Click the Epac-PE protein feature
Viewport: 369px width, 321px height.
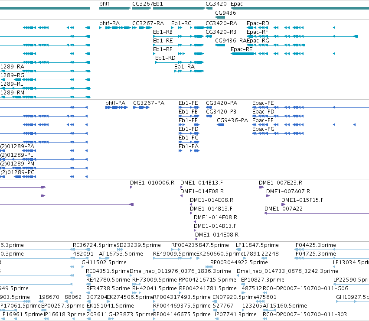310,107
